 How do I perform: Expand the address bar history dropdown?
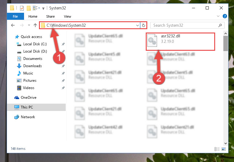[x=138, y=25]
